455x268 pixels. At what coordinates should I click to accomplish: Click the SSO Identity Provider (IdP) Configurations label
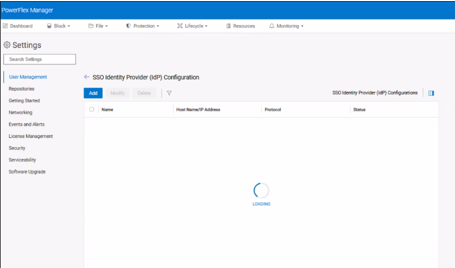click(x=375, y=93)
